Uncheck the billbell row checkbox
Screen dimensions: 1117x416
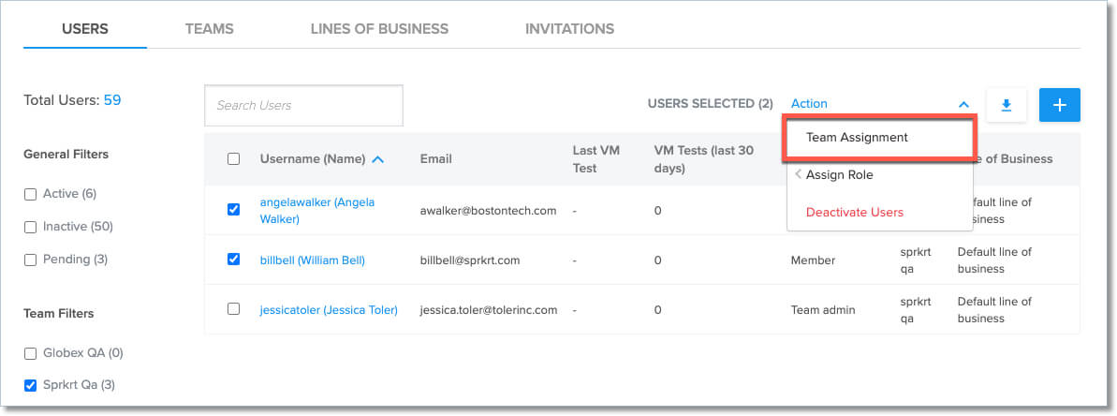point(234,260)
